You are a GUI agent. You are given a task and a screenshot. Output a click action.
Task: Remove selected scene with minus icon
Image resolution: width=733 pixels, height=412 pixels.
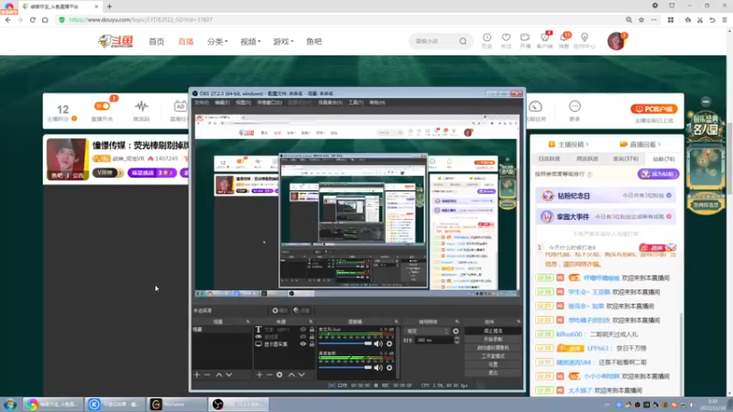click(207, 374)
